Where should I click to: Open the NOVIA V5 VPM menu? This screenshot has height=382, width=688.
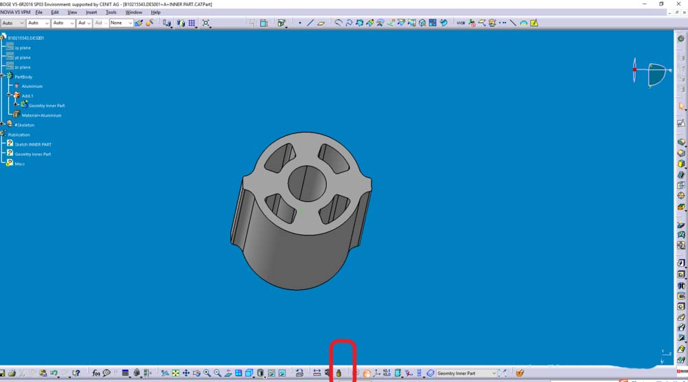tap(15, 12)
